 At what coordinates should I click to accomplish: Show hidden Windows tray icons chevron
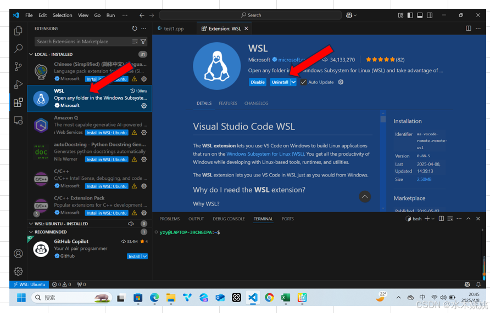tap(398, 298)
